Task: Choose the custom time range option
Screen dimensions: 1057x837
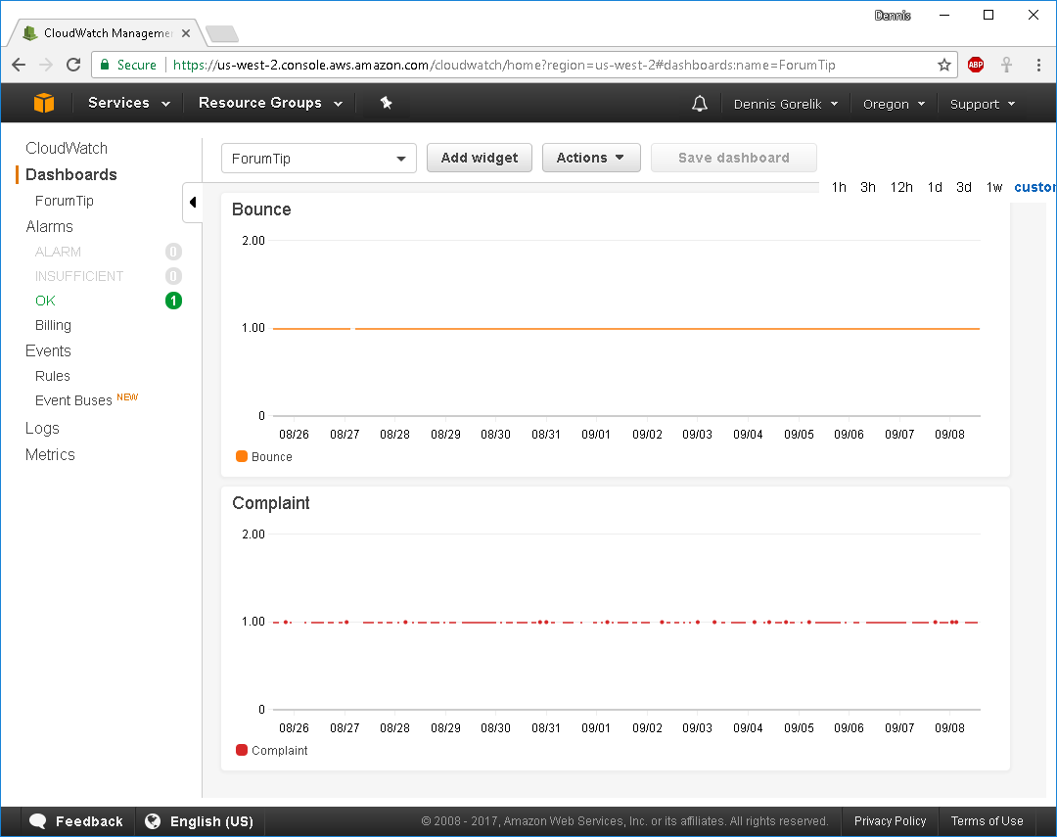Action: (1034, 187)
